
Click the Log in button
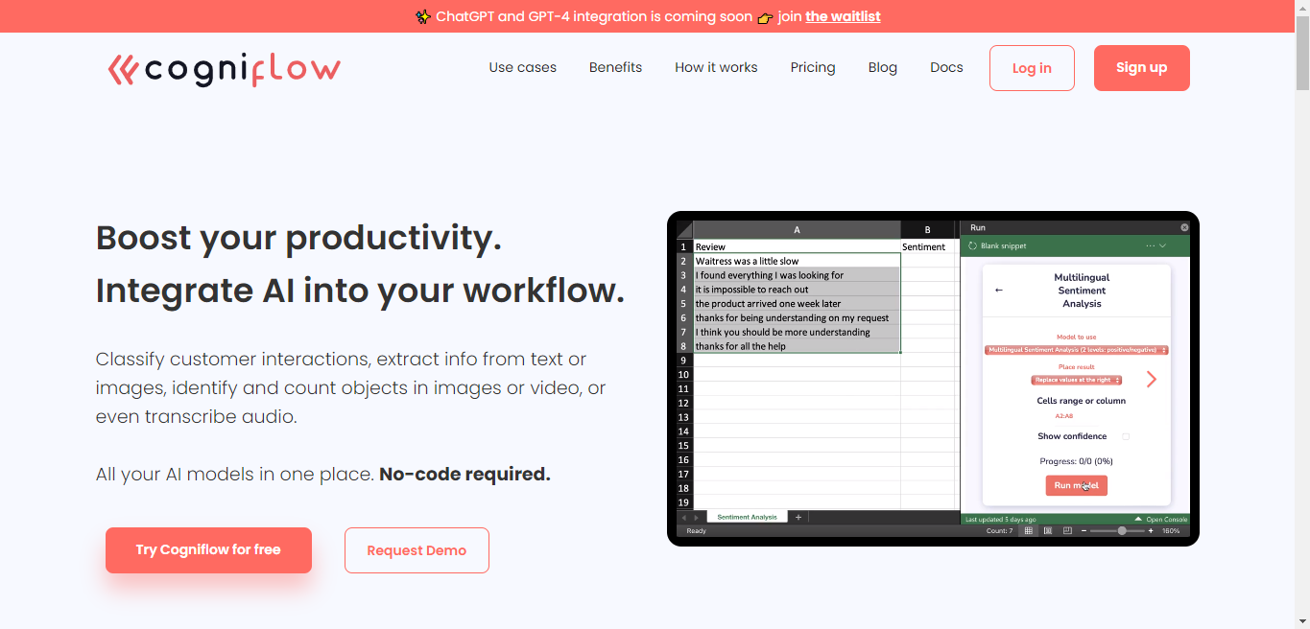1032,68
